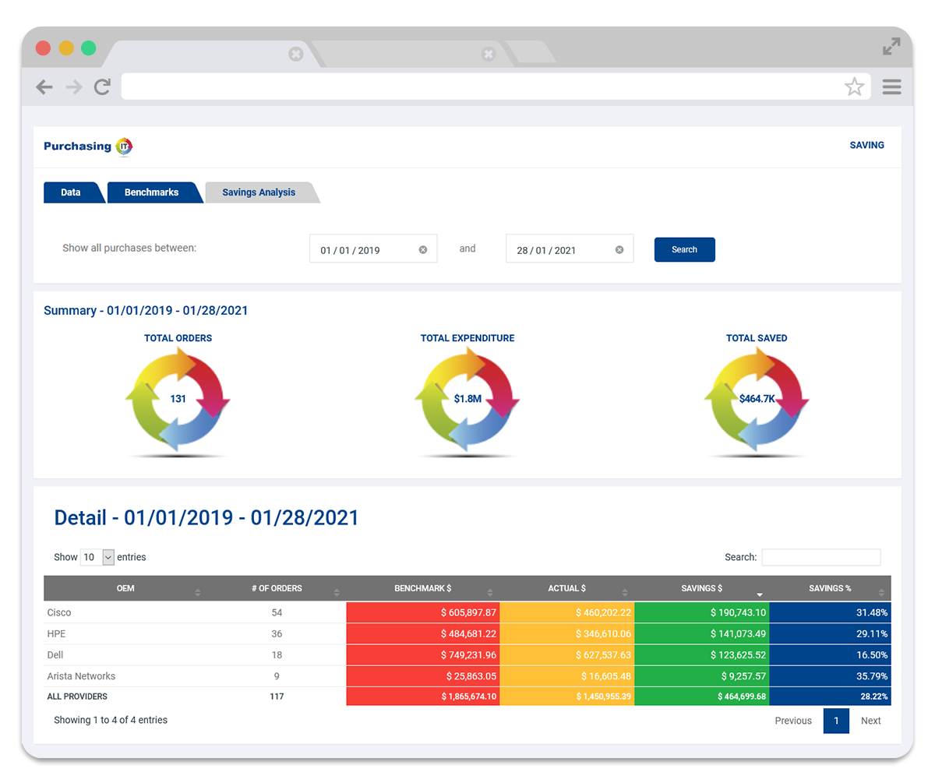Viewport: 935px width, 783px height.
Task: Click the browser back arrow
Action: [x=44, y=87]
